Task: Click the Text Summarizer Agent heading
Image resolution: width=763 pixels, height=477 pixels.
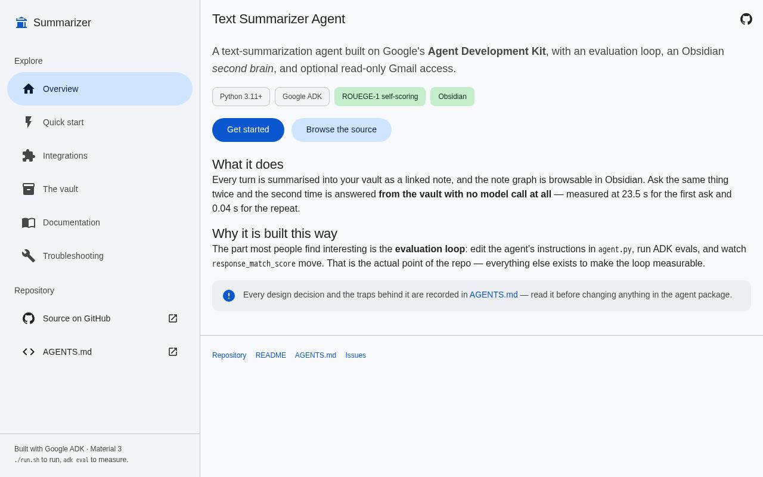Action: 278,19
